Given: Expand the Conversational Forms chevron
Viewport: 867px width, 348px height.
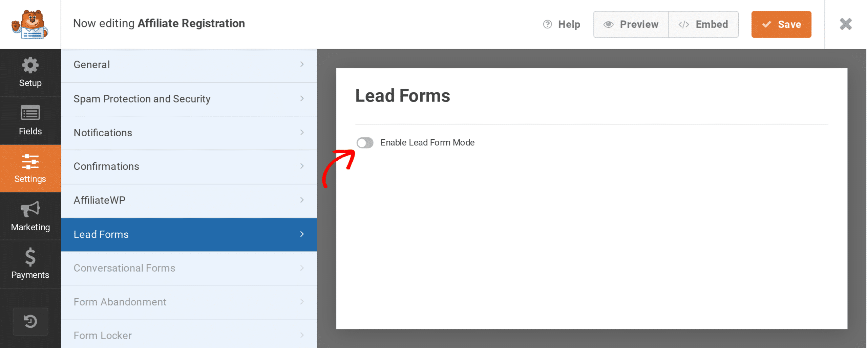Looking at the screenshot, I should pos(302,268).
